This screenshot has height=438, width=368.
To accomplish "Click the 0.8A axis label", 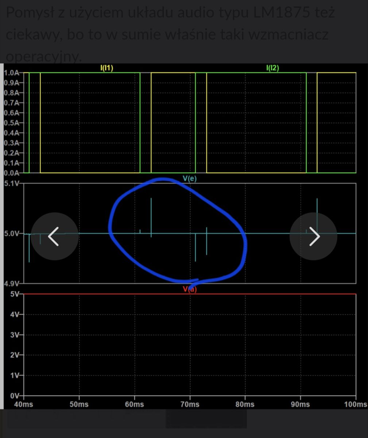I will point(11,93).
